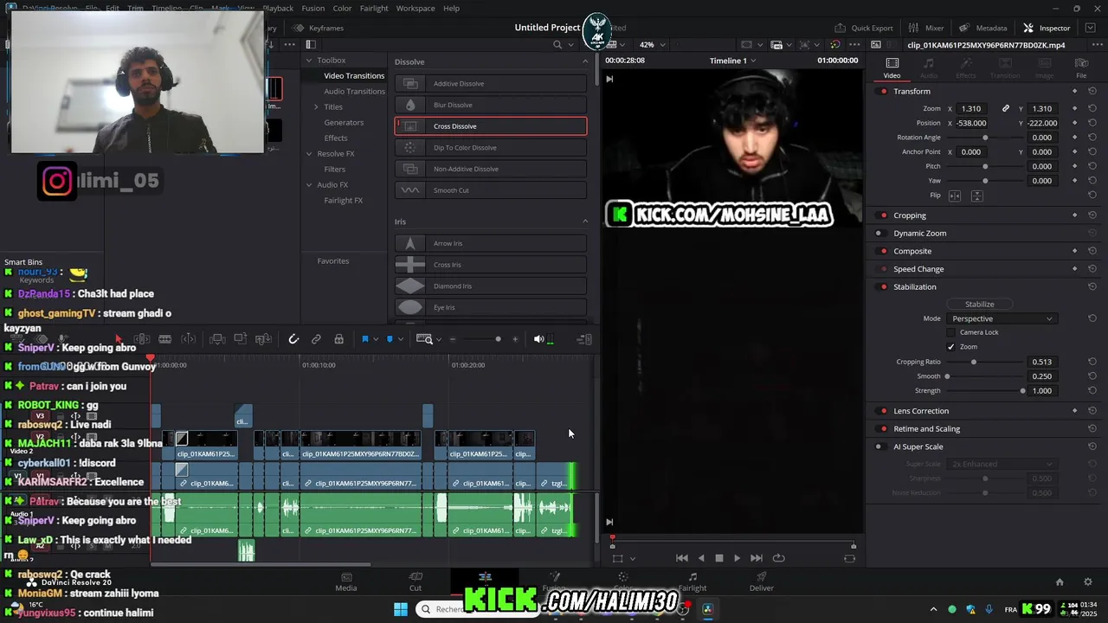Reset the Transform section
This screenshot has width=1108, height=623.
pos(1092,91)
